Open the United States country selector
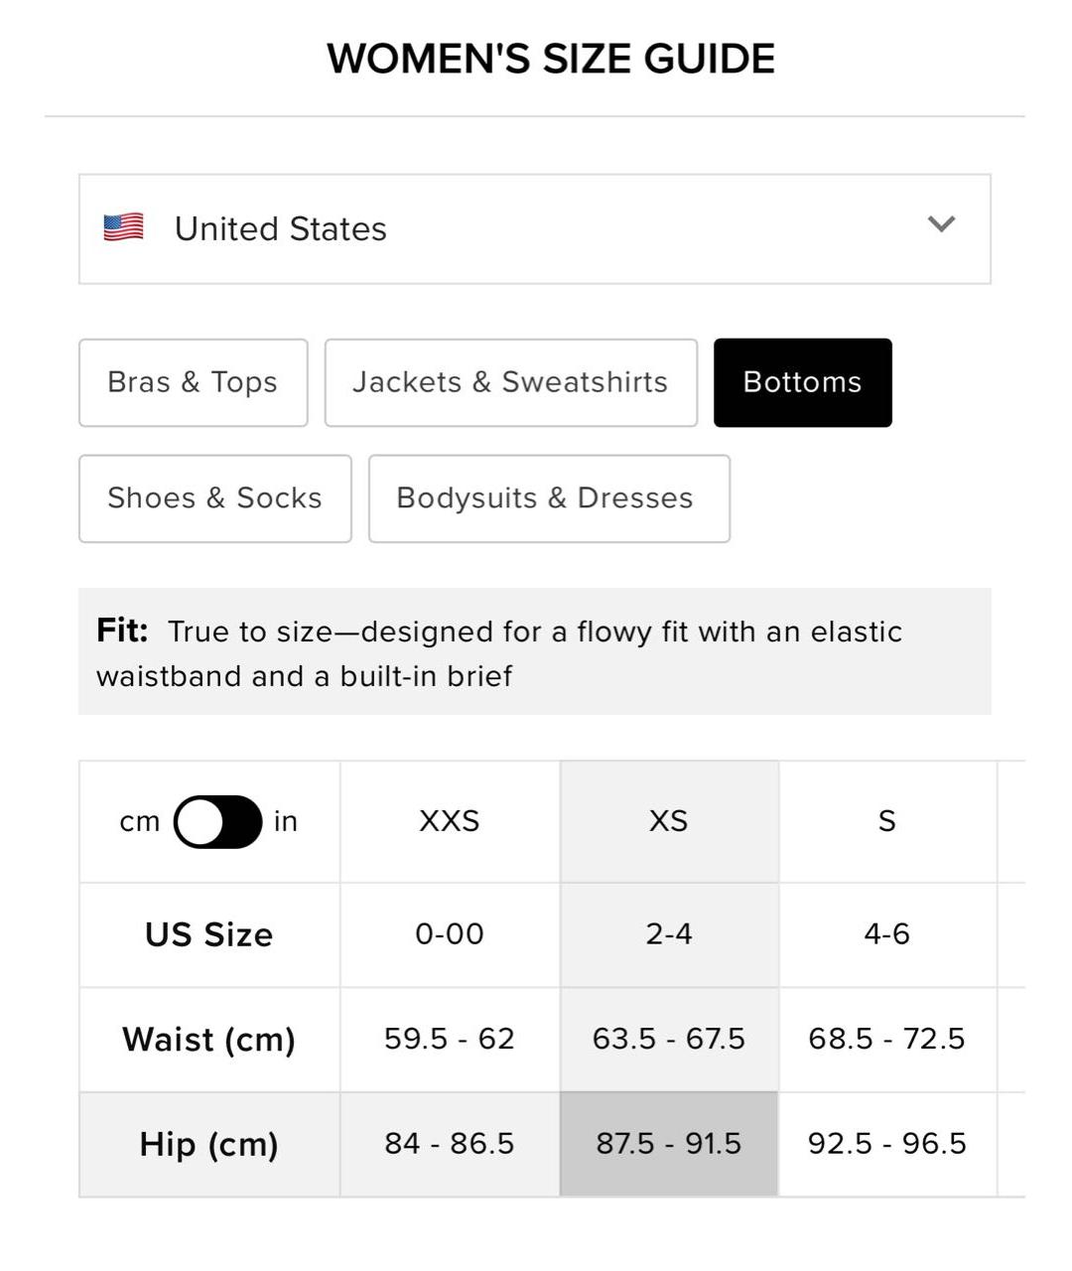This screenshot has width=1072, height=1271. (535, 229)
